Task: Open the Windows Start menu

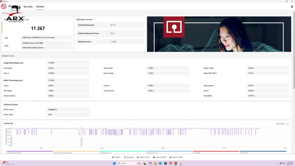Action: [x=114, y=163]
